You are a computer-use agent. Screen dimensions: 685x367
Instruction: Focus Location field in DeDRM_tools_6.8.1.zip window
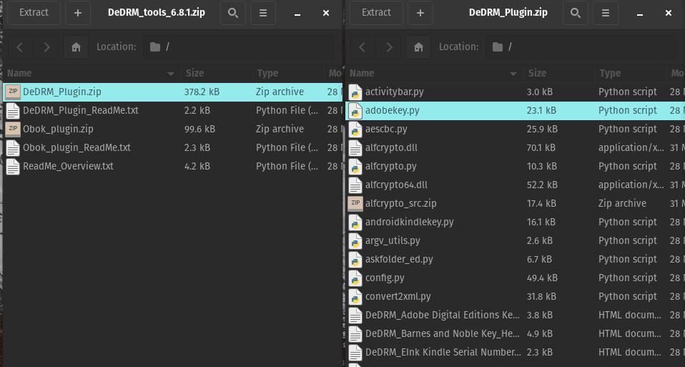click(x=239, y=47)
